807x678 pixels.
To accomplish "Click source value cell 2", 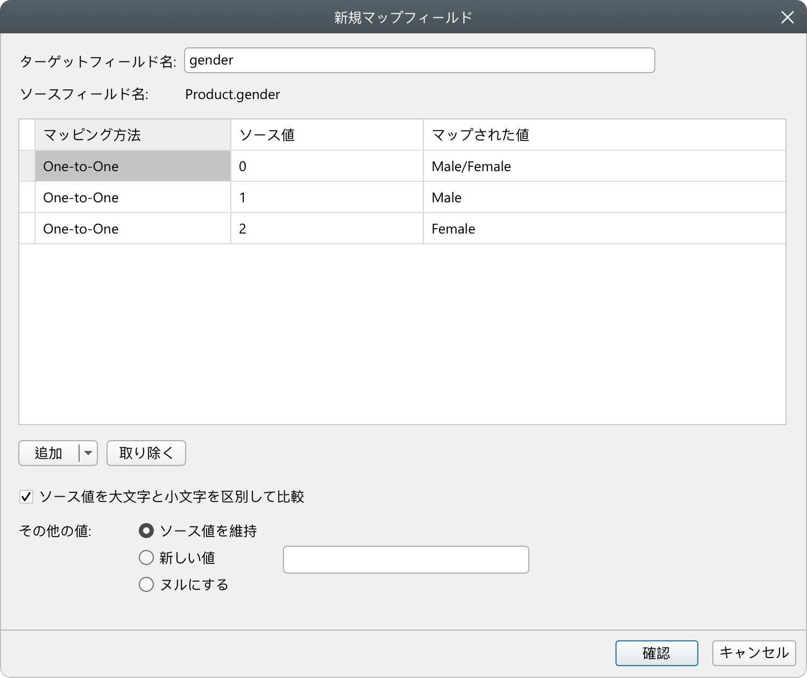I will click(327, 228).
